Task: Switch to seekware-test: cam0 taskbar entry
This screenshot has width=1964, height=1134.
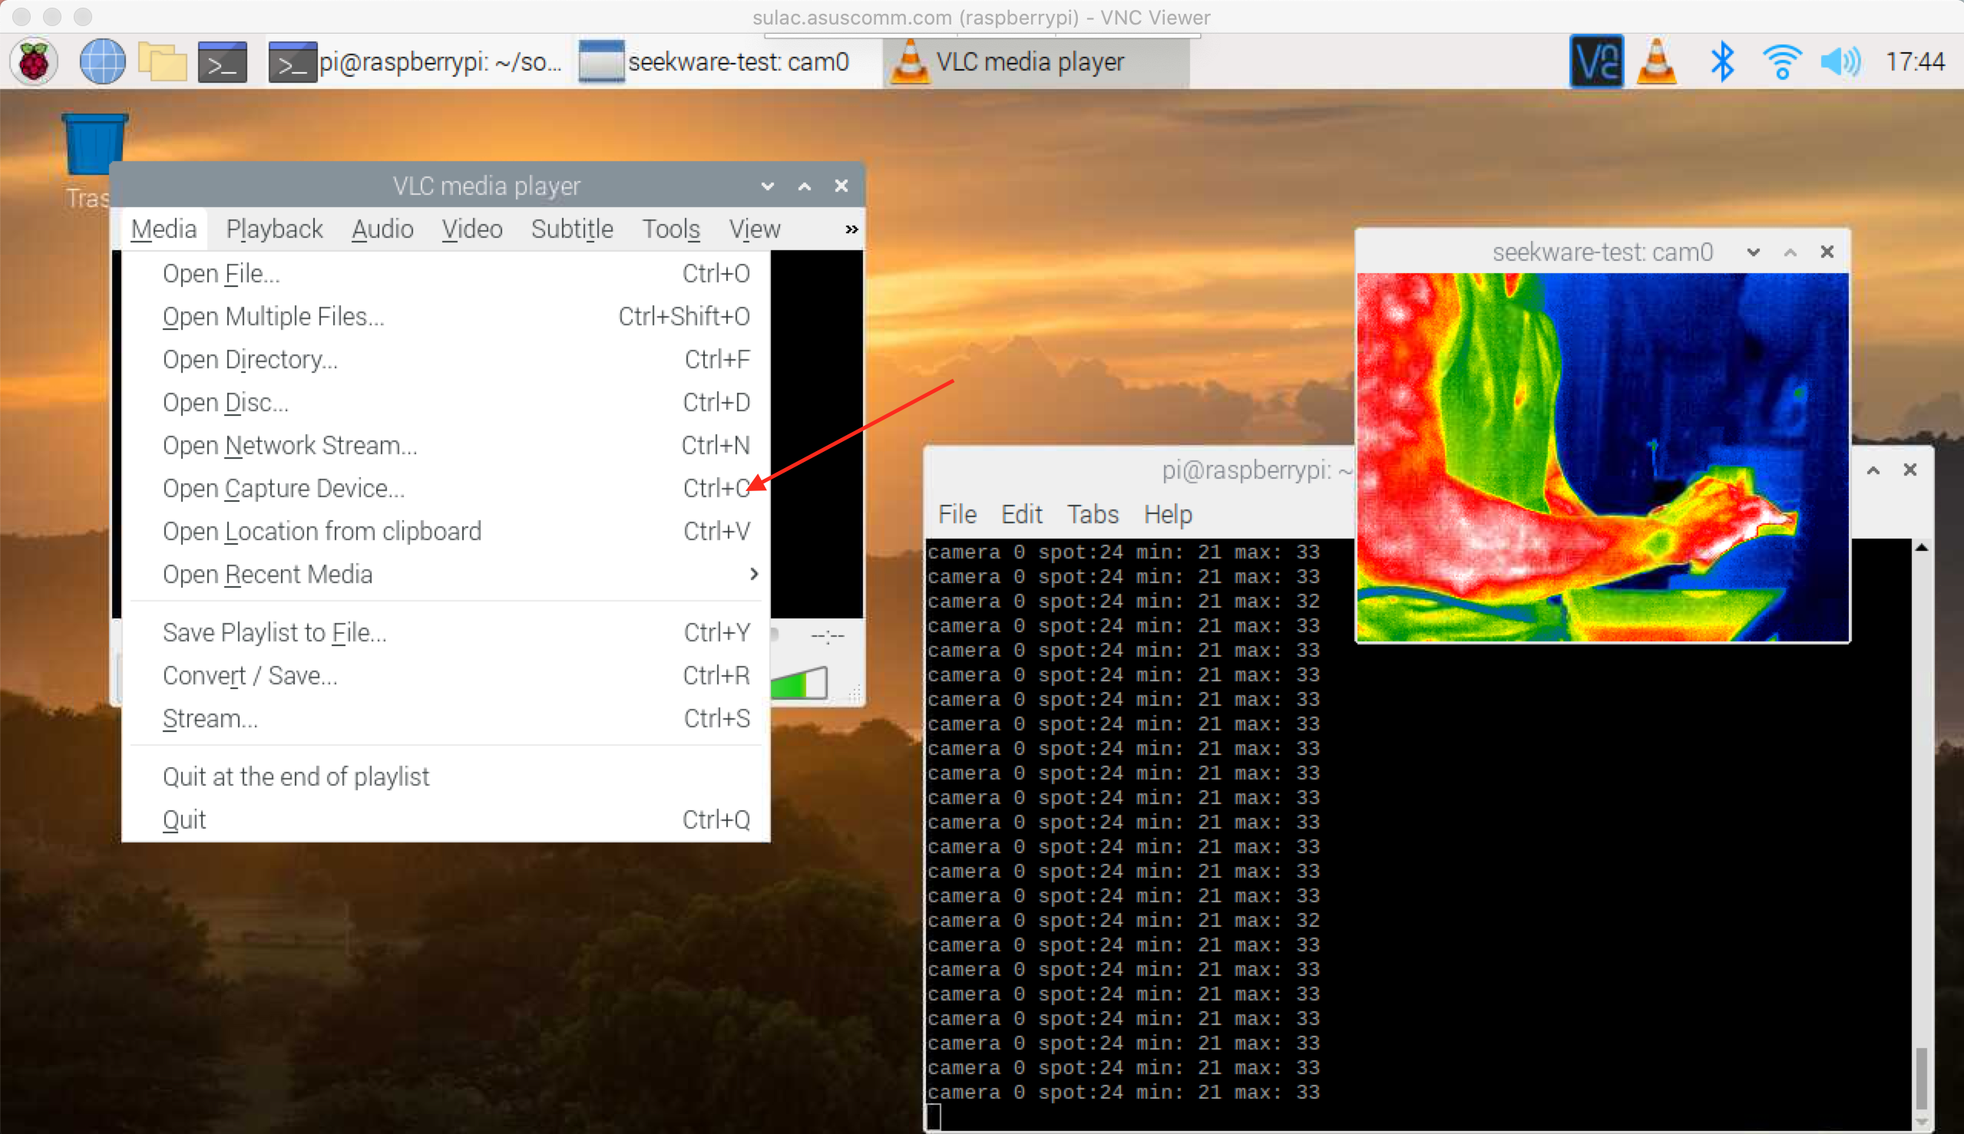Action: [714, 61]
